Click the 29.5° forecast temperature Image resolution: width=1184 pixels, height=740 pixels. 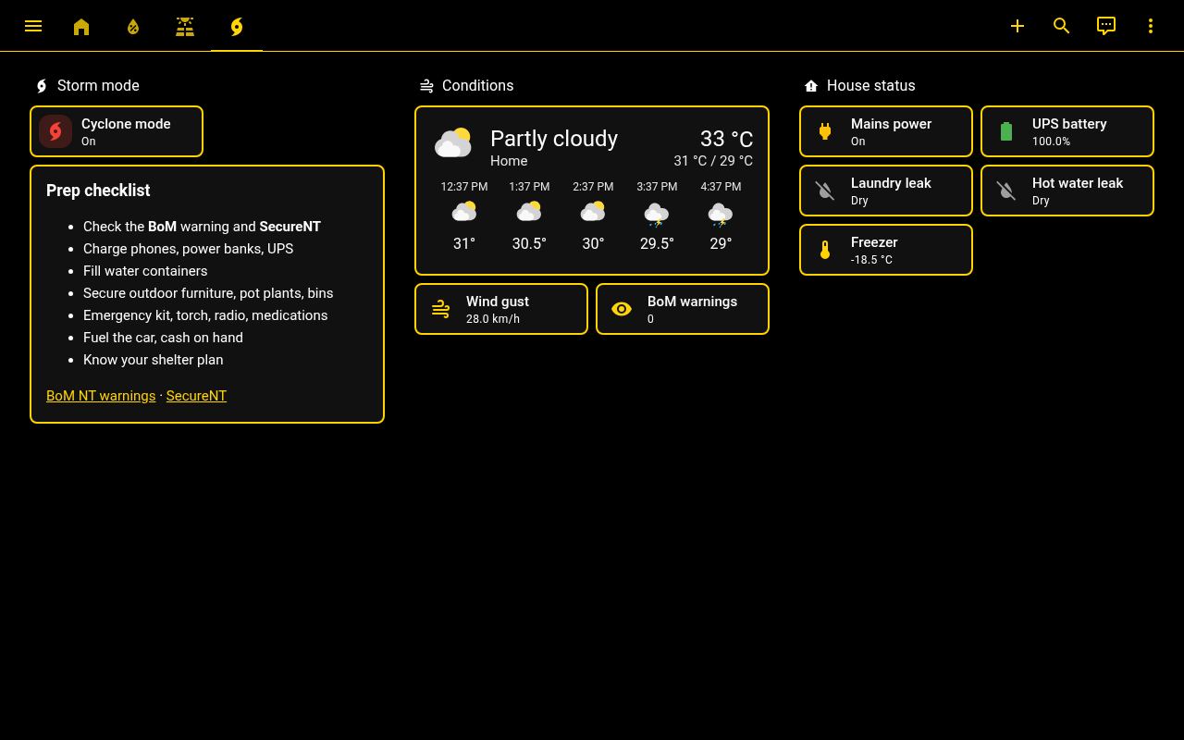point(657,243)
